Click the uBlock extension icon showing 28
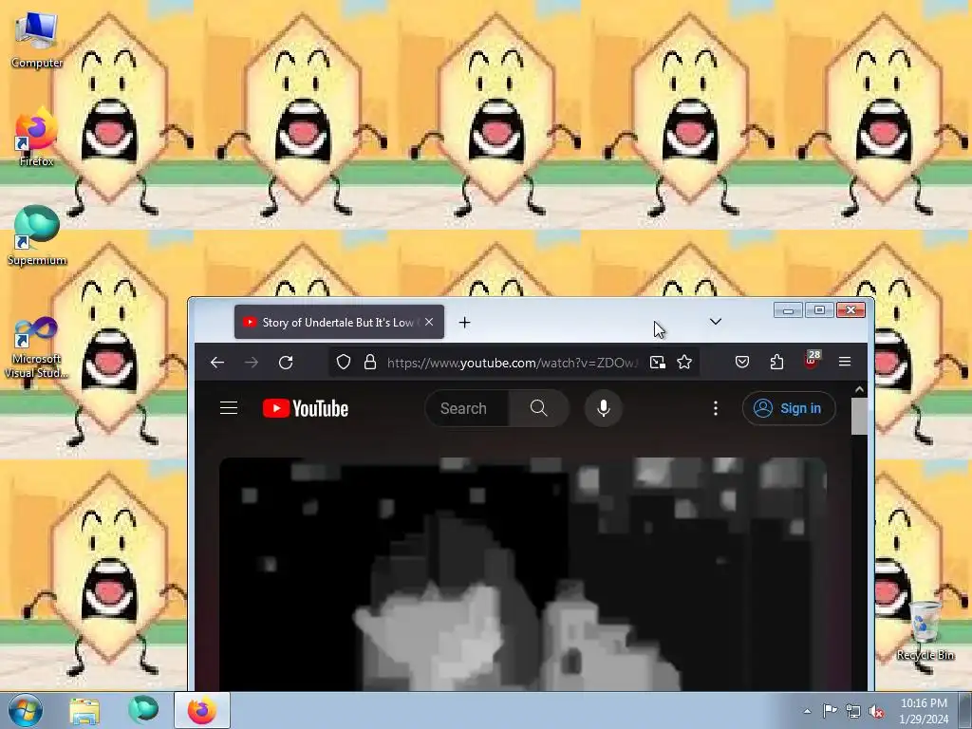Image resolution: width=972 pixels, height=729 pixels. pyautogui.click(x=812, y=360)
